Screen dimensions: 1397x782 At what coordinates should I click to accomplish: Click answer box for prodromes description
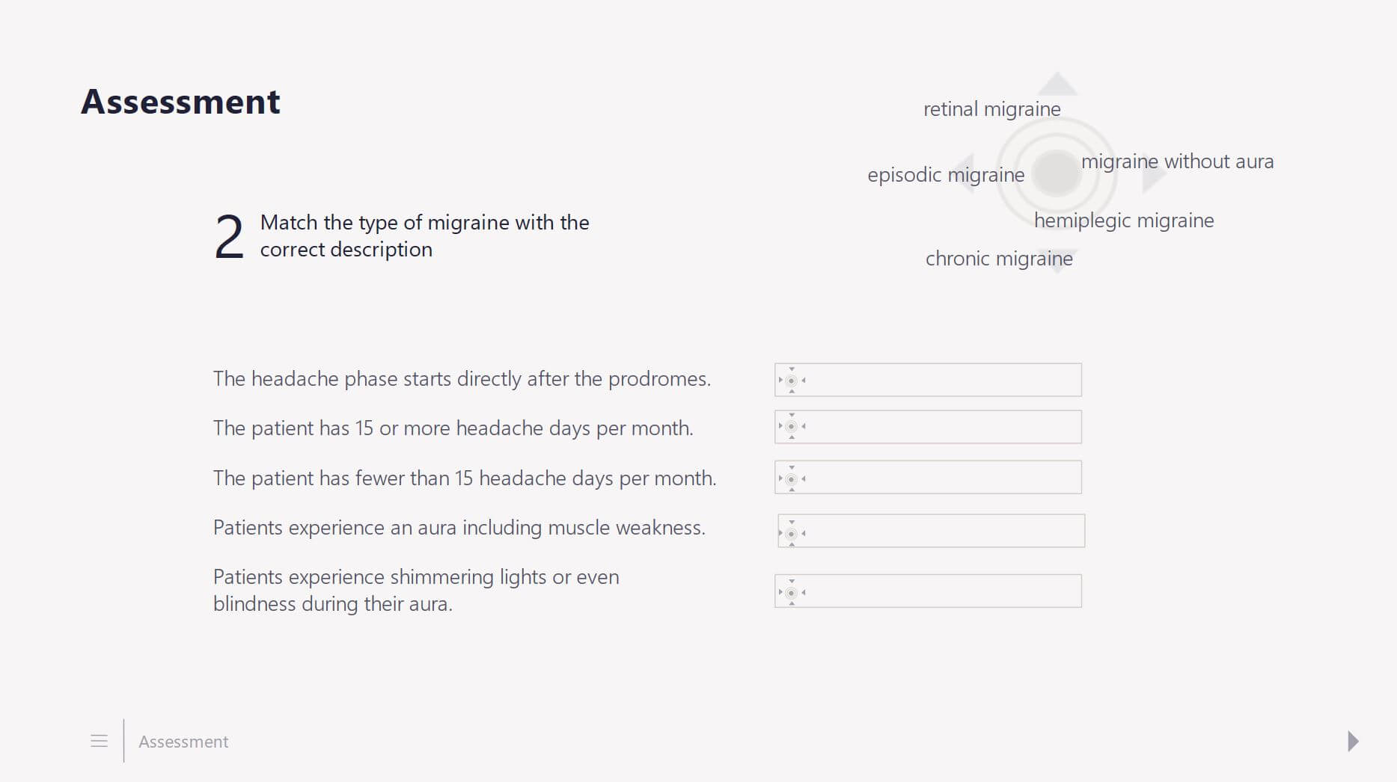pos(928,380)
